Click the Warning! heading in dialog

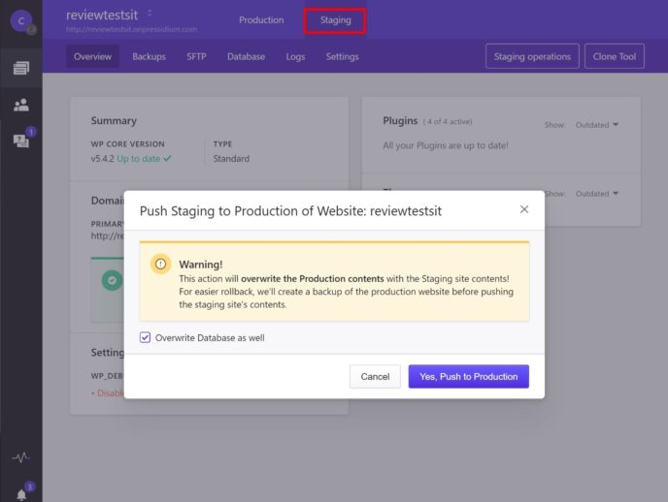[201, 265]
